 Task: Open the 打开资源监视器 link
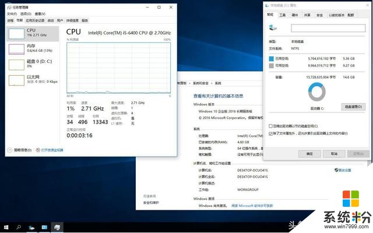tap(52, 150)
